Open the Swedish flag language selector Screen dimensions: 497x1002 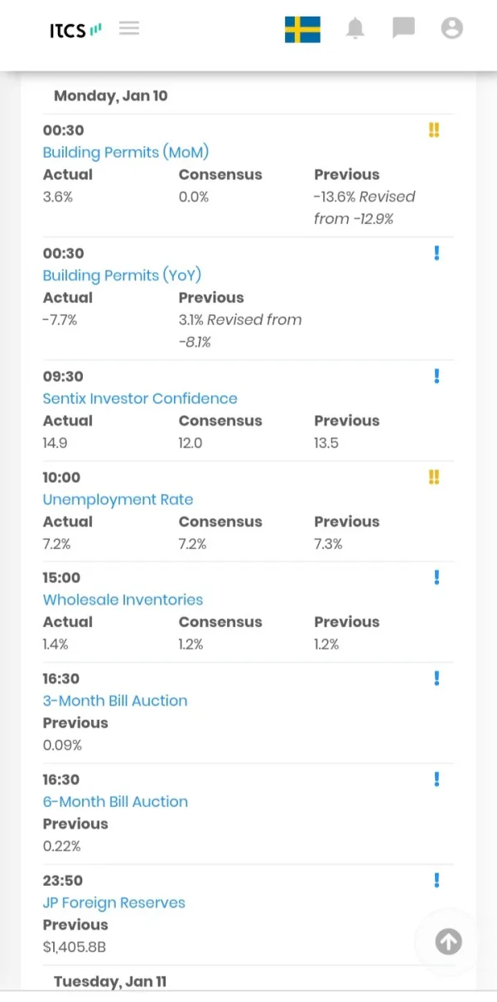302,29
